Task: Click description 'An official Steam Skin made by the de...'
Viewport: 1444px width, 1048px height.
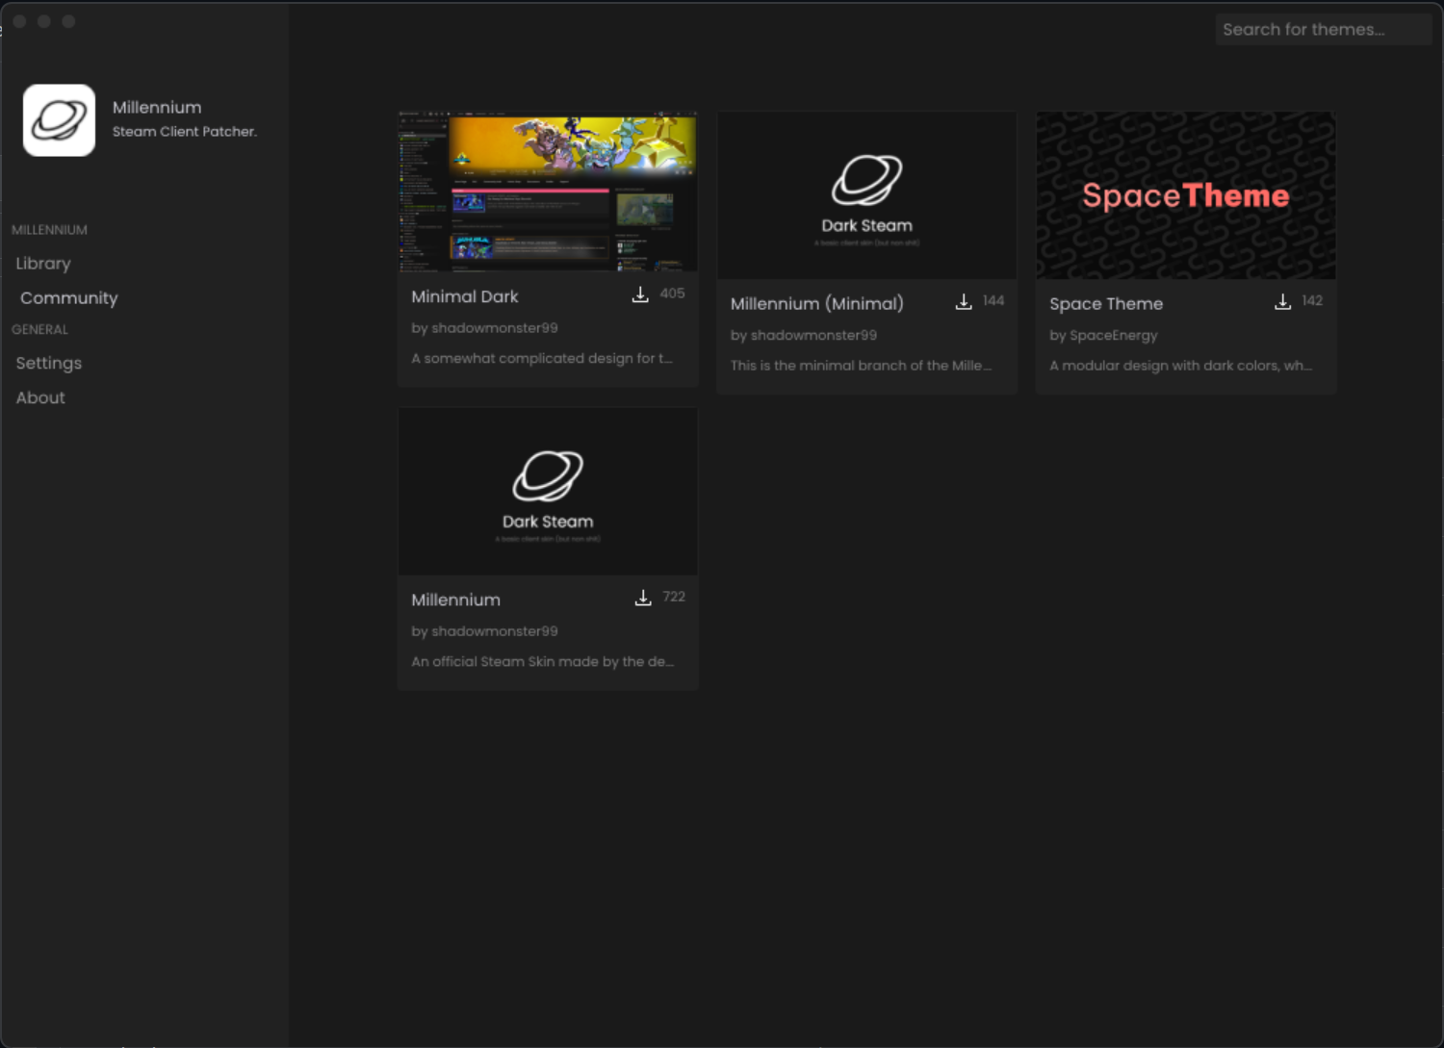Action: (x=542, y=661)
